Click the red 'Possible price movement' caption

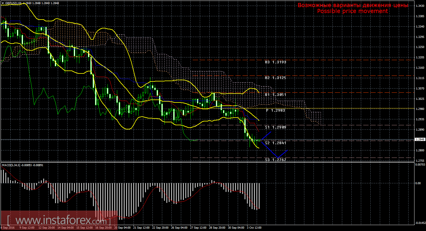click(352, 11)
